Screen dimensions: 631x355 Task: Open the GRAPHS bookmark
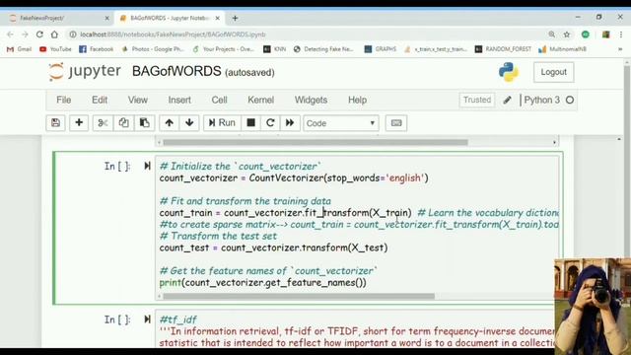point(381,49)
